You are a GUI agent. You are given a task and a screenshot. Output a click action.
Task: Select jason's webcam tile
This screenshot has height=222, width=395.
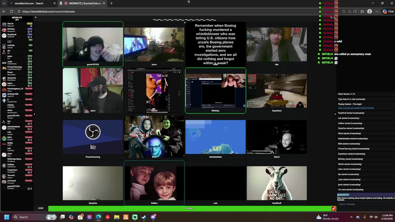point(154,44)
